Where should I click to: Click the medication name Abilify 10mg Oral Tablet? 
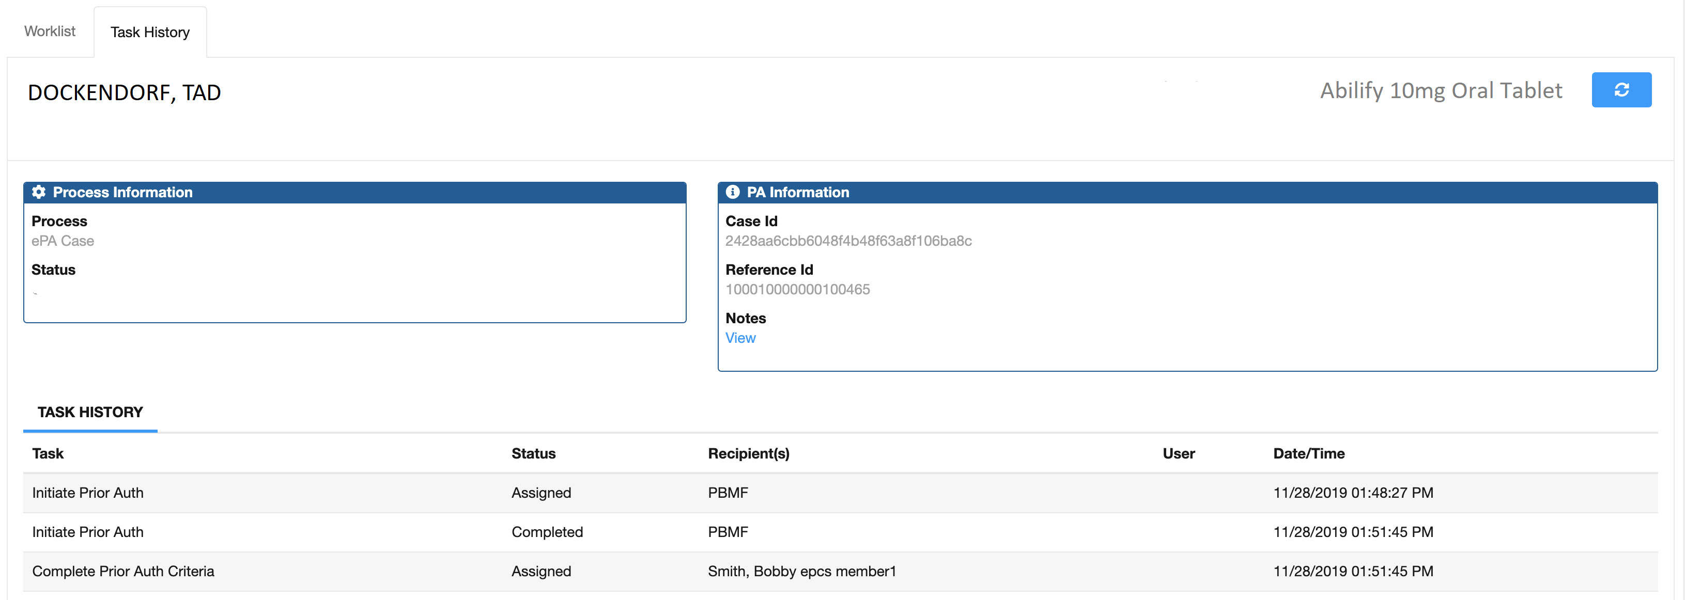[x=1441, y=90]
